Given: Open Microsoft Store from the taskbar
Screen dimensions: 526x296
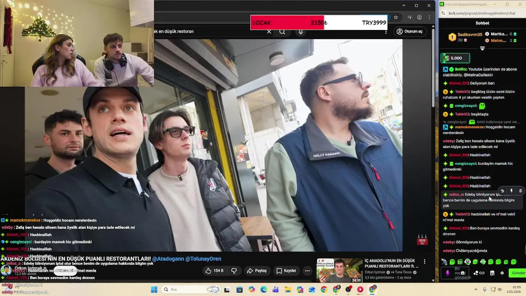Looking at the screenshot, I should tap(240, 289).
